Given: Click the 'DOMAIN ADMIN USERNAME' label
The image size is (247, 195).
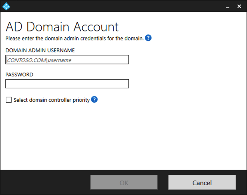Looking at the screenshot, I should pos(40,50).
